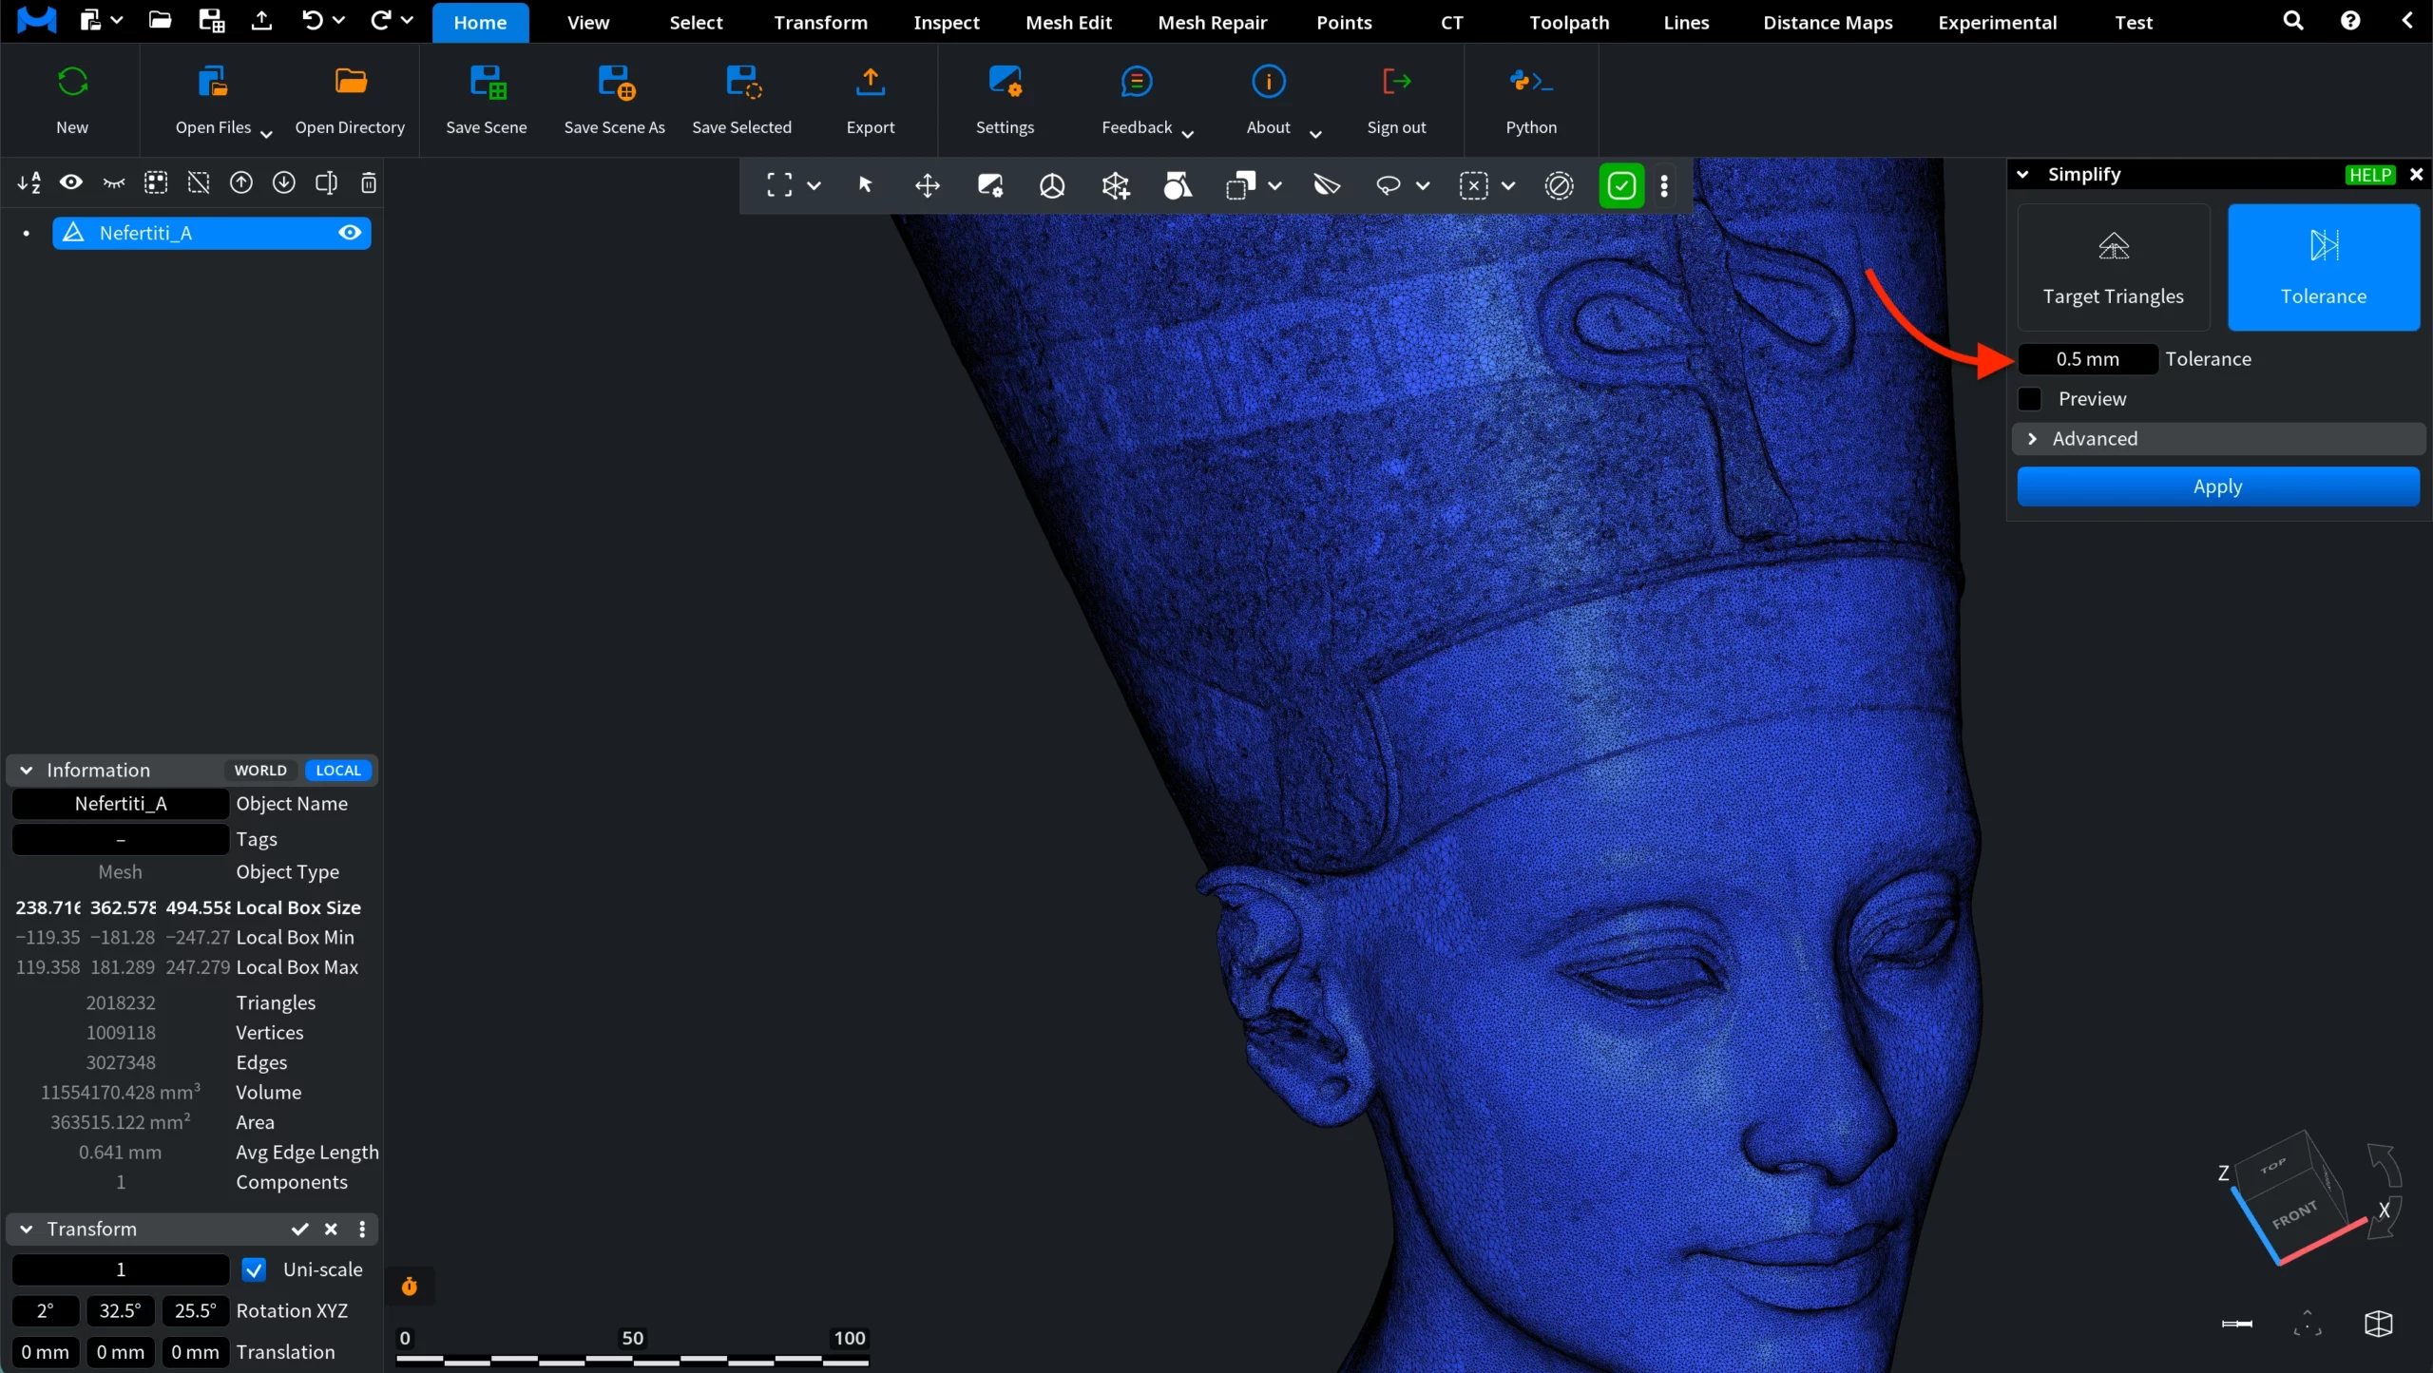The height and width of the screenshot is (1373, 2433).
Task: Open the Feedback dropdown arrow
Action: [1187, 134]
